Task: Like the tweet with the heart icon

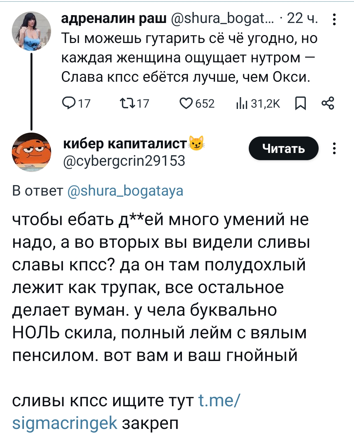Action: pyautogui.click(x=187, y=103)
